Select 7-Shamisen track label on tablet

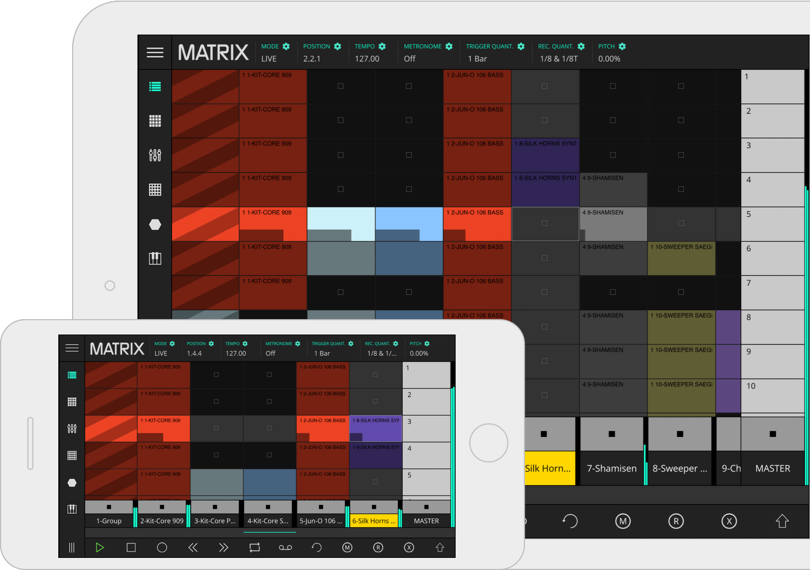coord(612,468)
